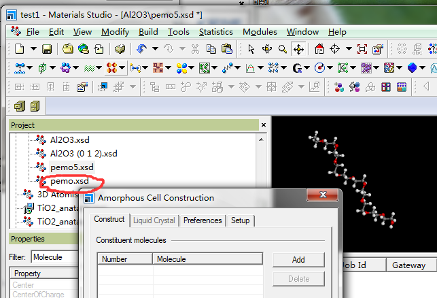This screenshot has height=298, width=437.
Task: Click the blue-yellow four-dot module icon
Action: click(x=181, y=68)
